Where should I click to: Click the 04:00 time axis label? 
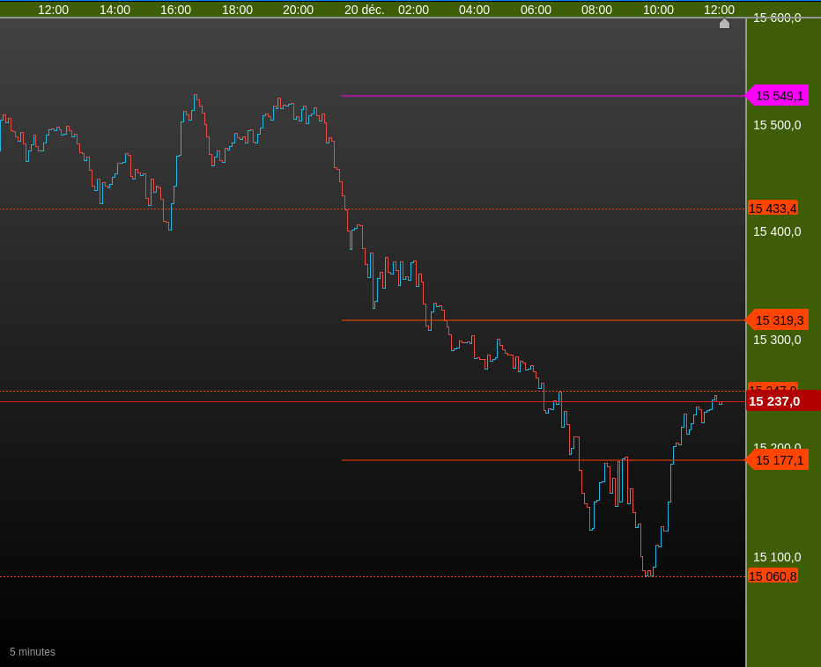tap(474, 10)
